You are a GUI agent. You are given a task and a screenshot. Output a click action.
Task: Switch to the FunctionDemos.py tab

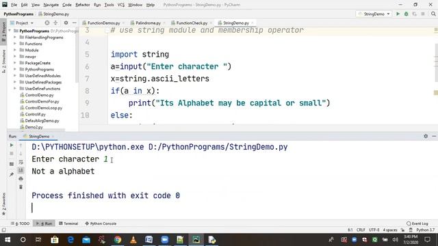[x=103, y=23]
